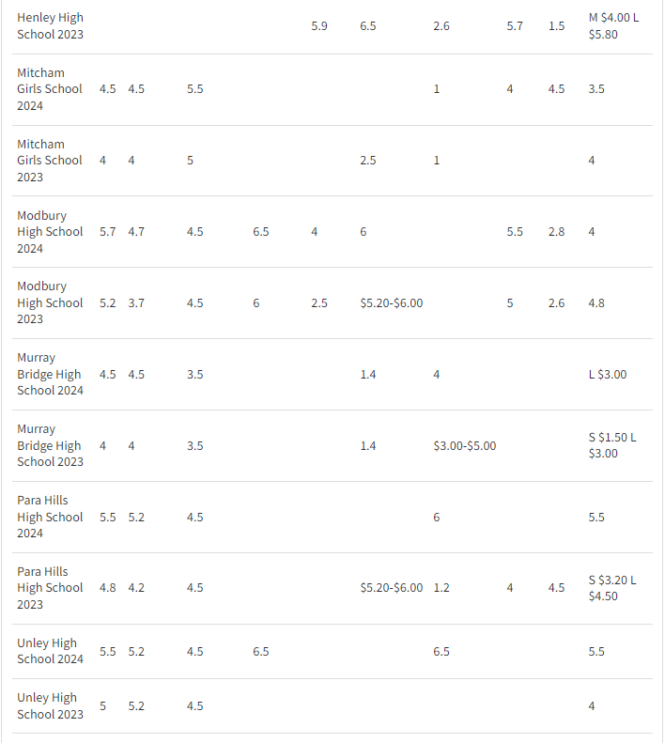Select the Modbury High School 2024 row label
Viewport: 665px width, 743px height.
50,232
